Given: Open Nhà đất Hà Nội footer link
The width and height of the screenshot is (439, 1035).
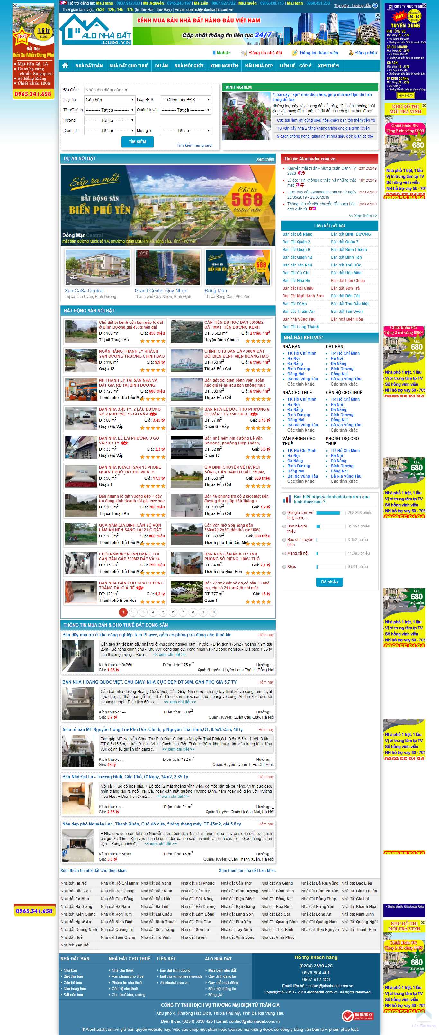Looking at the screenshot, I should (x=74, y=883).
